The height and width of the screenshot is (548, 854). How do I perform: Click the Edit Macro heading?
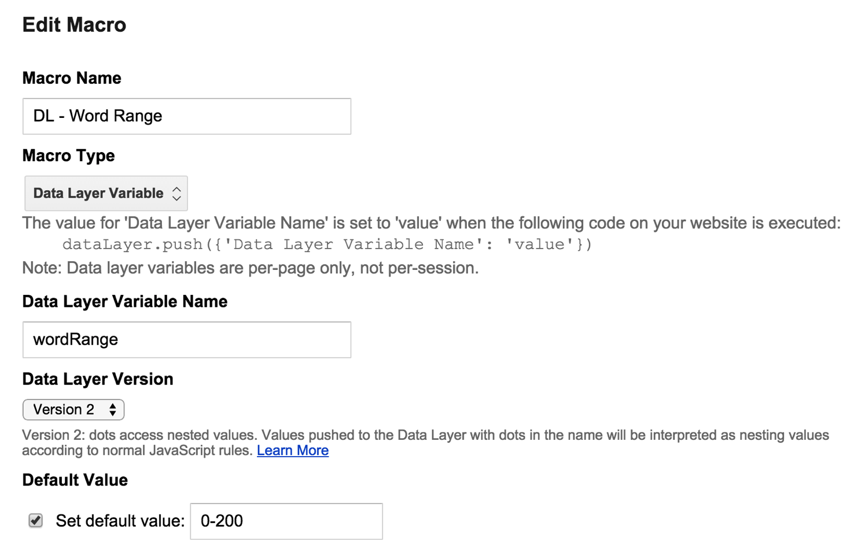point(73,24)
